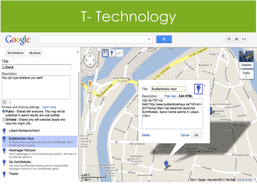Image resolution: width=257 pixels, height=193 pixels.
Task: Select Lübeck-Norddeutschland in the places list
Action: click(39, 131)
